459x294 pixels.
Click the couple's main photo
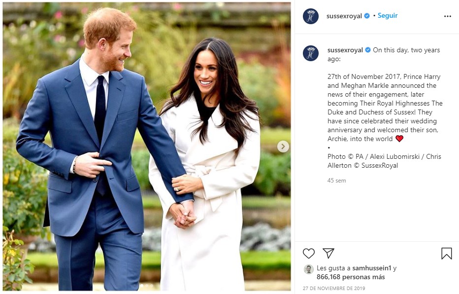[x=147, y=147]
